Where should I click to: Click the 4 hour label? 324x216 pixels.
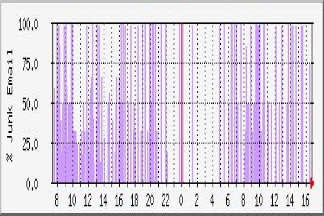coord(212,200)
